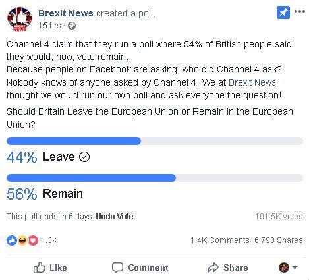Click the arrow Share button
The width and height of the screenshot is (309, 280).
[x=228, y=267]
